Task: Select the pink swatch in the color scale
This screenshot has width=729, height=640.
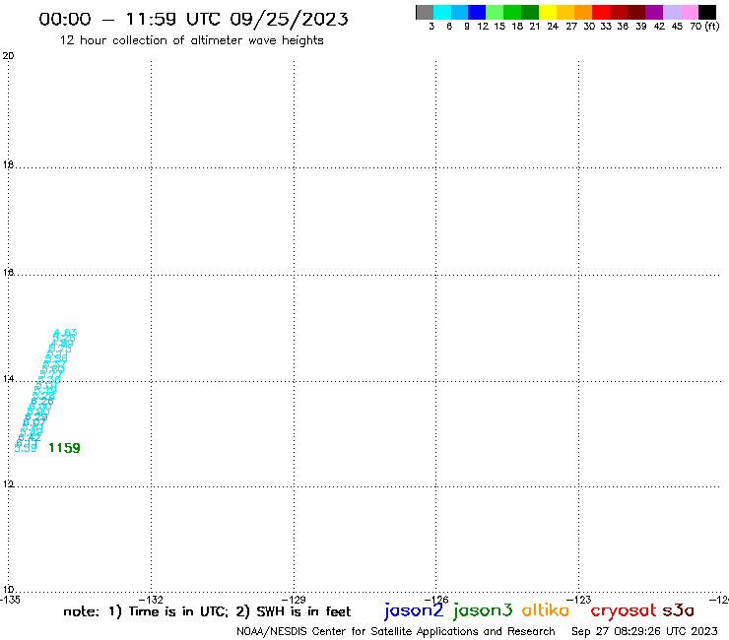Action: 690,13
